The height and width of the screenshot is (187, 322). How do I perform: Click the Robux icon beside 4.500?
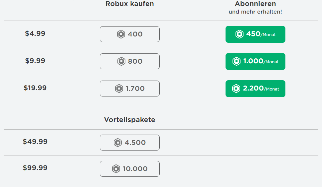pyautogui.click(x=118, y=143)
